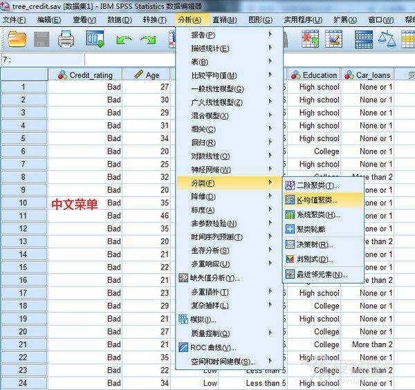Viewport: 415px width, 390px height.
Task: Click the scale ruler icon on Age column
Action: [139, 75]
